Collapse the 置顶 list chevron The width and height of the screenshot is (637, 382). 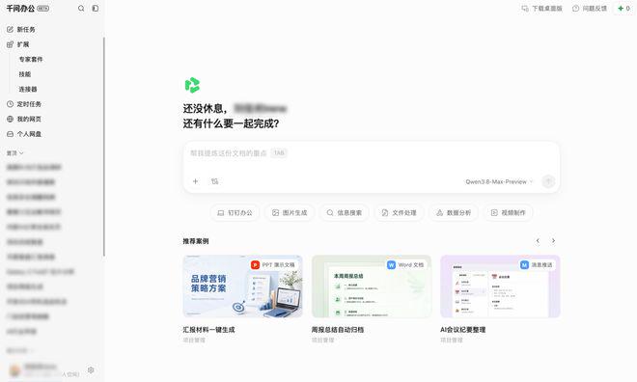point(21,153)
